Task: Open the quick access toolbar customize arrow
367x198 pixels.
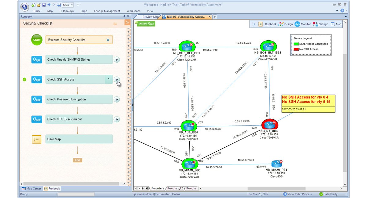Action: tap(78, 5)
